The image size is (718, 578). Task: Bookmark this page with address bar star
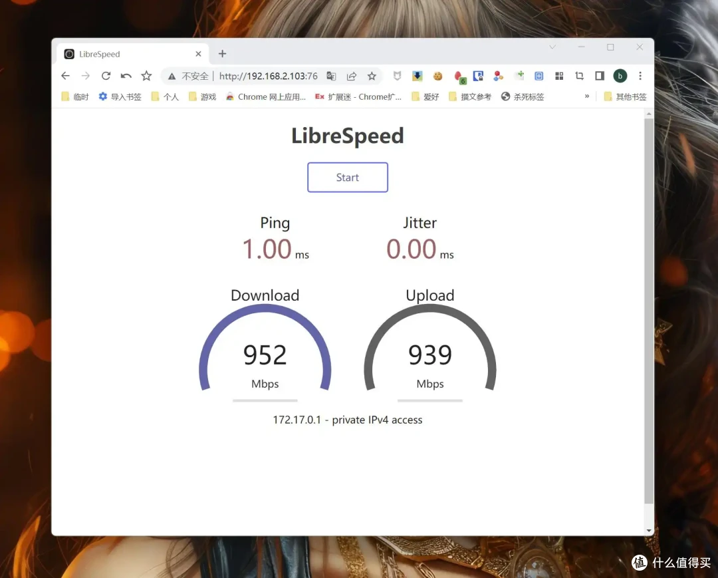[372, 76]
